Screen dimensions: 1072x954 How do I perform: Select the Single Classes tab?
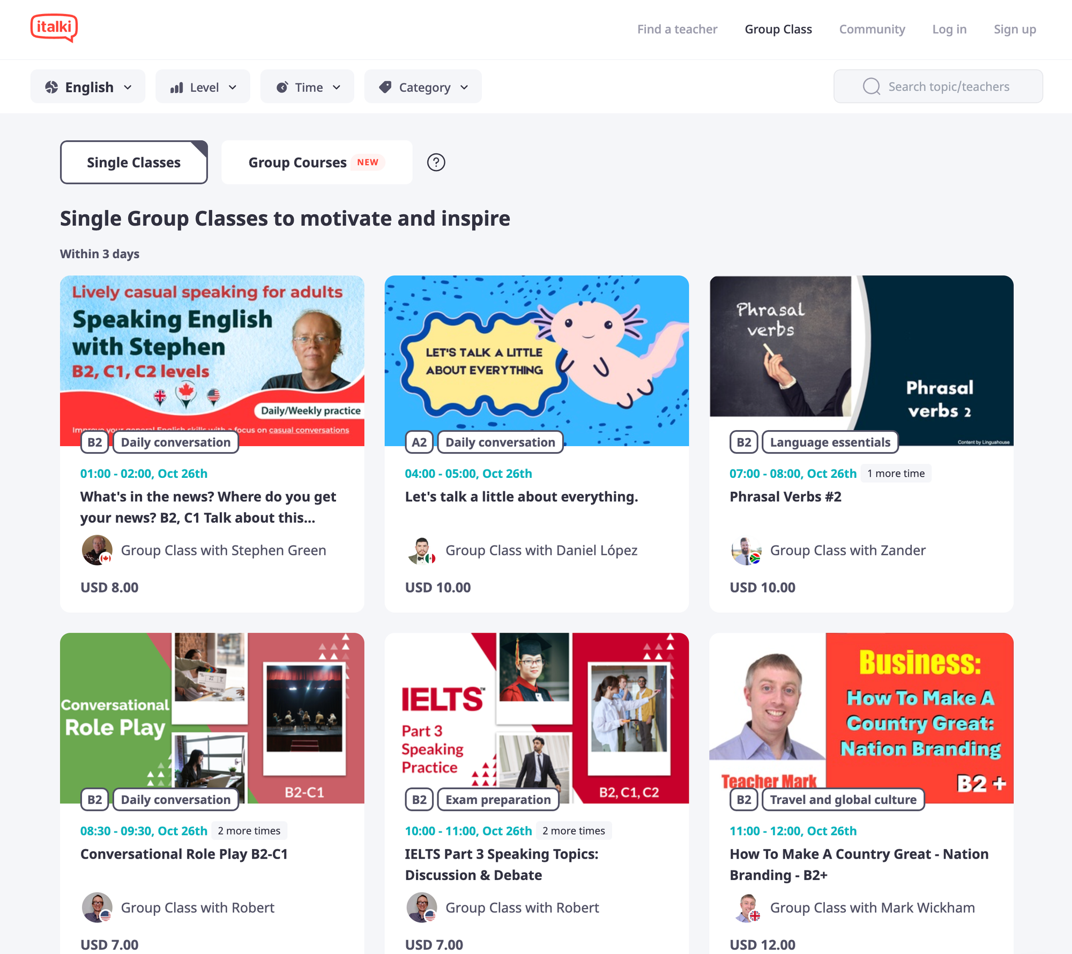(x=134, y=162)
